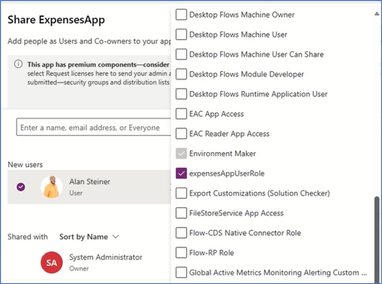Click Alan Steiner's profile photo
Image resolution: width=382 pixels, height=284 pixels.
pos(51,187)
